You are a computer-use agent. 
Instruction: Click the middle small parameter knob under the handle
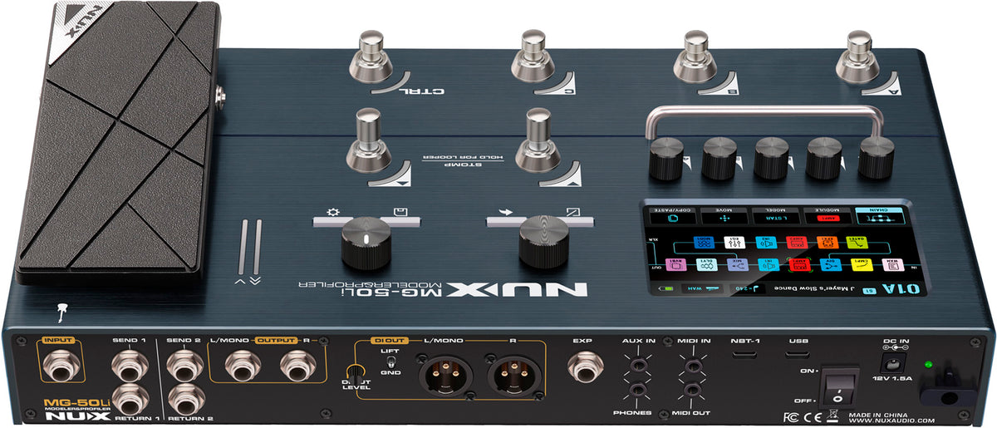pyautogui.click(x=772, y=158)
